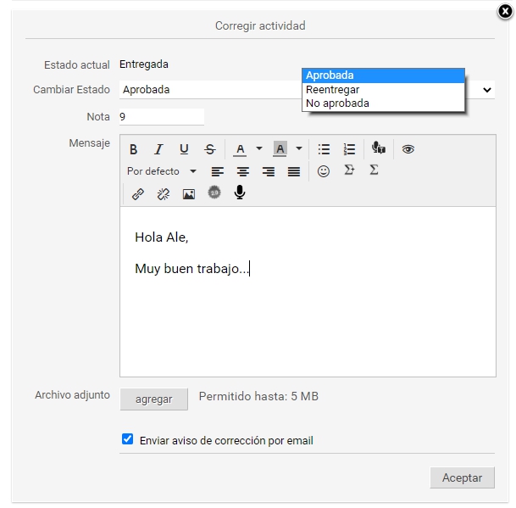Center align the message text
516x508 pixels.
pos(243,171)
